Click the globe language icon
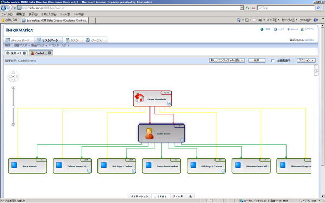Screen dimensions: 325x203 click(x=262, y=29)
